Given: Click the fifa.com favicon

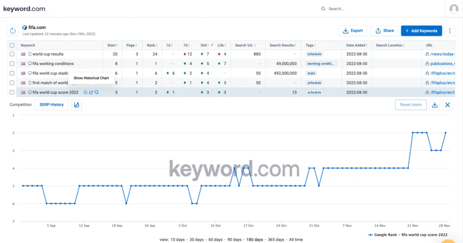Looking at the screenshot, I should coord(24,28).
